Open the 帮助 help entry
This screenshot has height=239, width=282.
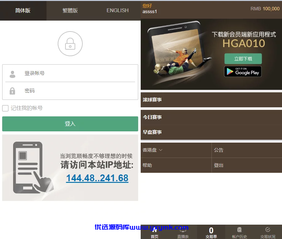tap(176, 165)
